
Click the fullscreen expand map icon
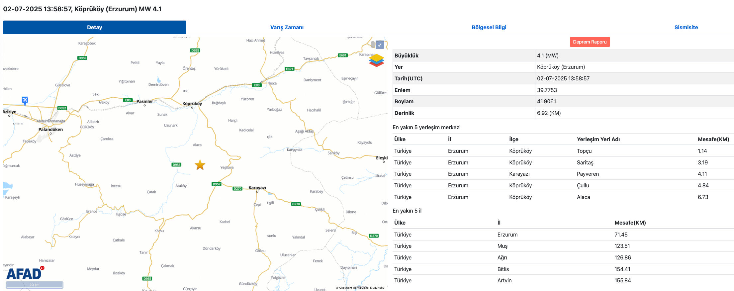(380, 45)
